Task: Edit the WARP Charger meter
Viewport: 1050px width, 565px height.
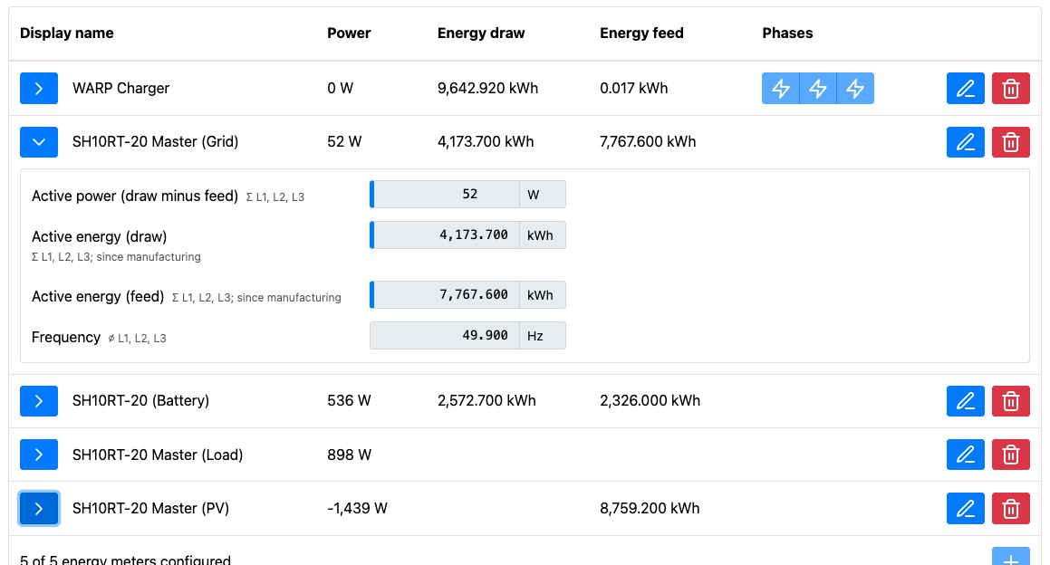Action: pyautogui.click(x=965, y=89)
